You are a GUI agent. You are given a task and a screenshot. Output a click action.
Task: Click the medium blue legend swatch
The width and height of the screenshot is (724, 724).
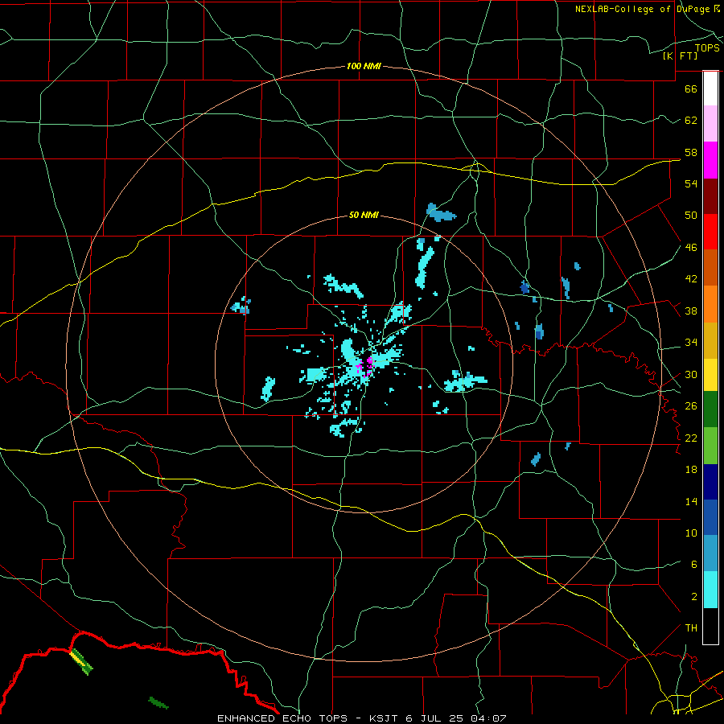710,517
